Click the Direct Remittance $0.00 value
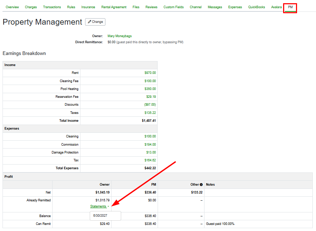 point(112,42)
